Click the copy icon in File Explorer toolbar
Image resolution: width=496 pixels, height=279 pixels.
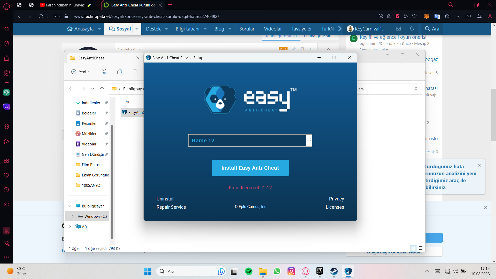coord(119,72)
